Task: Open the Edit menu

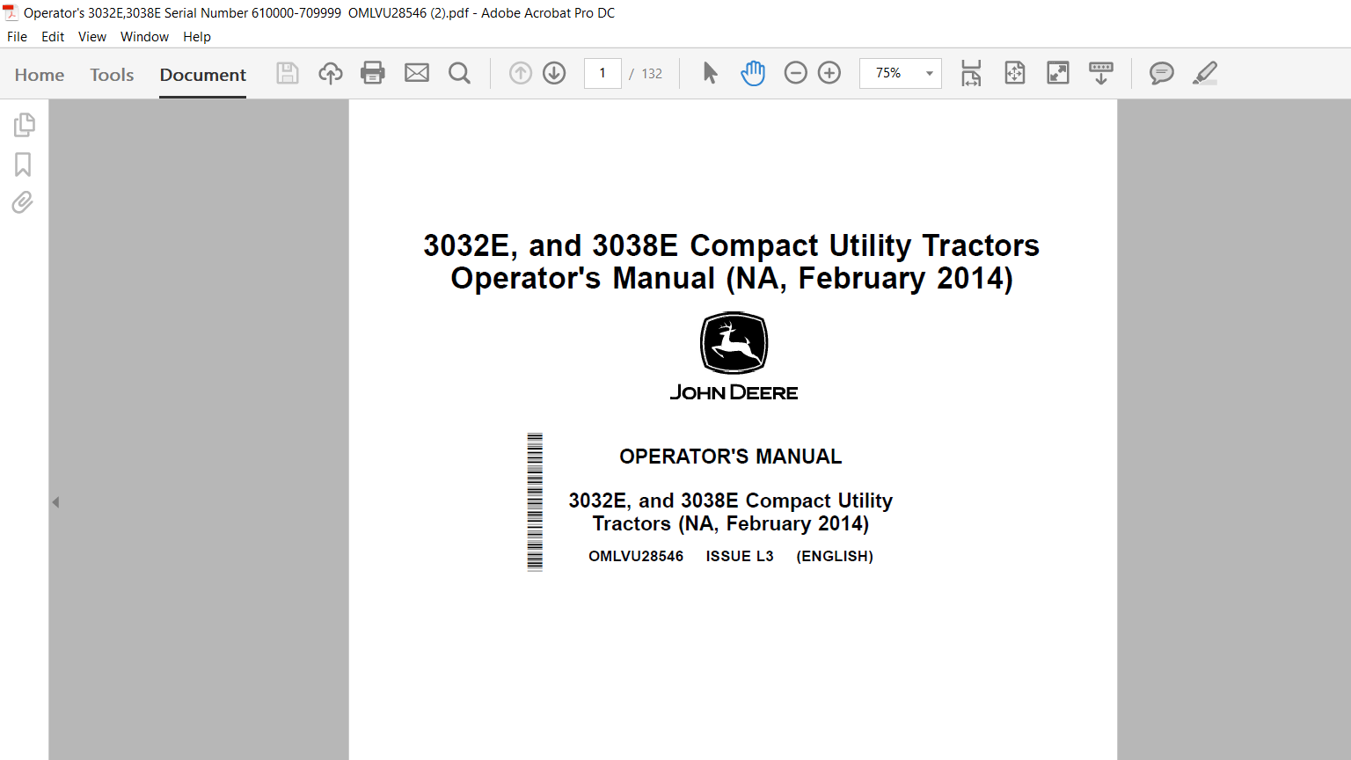Action: pos(53,37)
